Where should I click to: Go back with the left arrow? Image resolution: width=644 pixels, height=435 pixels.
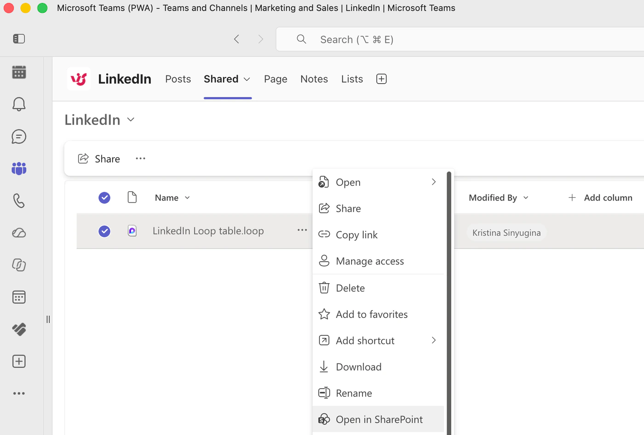coord(236,39)
